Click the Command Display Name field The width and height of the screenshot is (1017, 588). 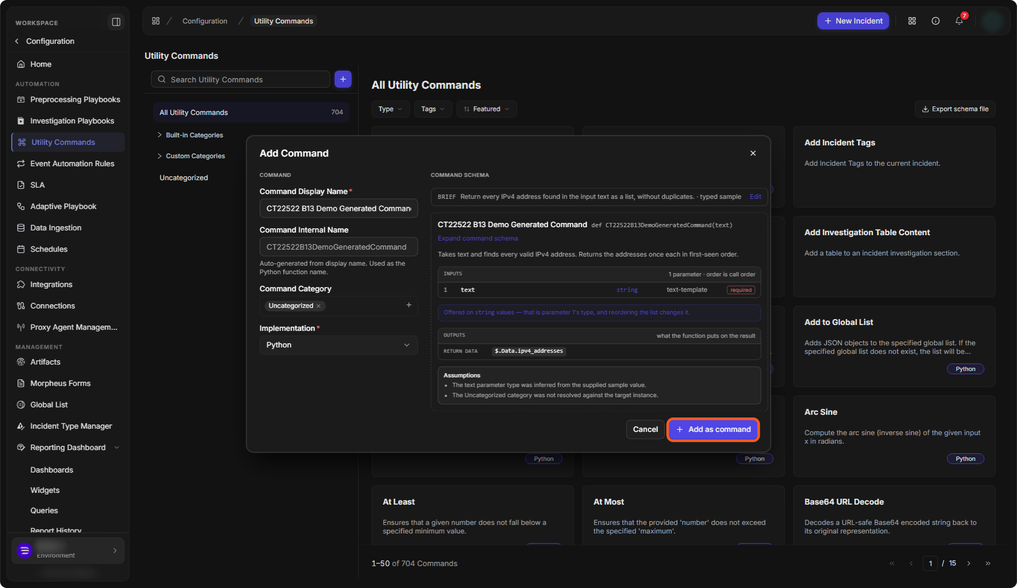pyautogui.click(x=338, y=208)
